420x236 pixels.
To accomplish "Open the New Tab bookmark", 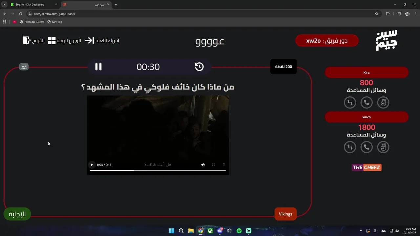I will pyautogui.click(x=54, y=22).
